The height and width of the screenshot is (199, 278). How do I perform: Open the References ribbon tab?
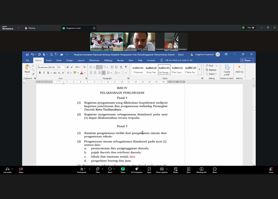(94, 60)
